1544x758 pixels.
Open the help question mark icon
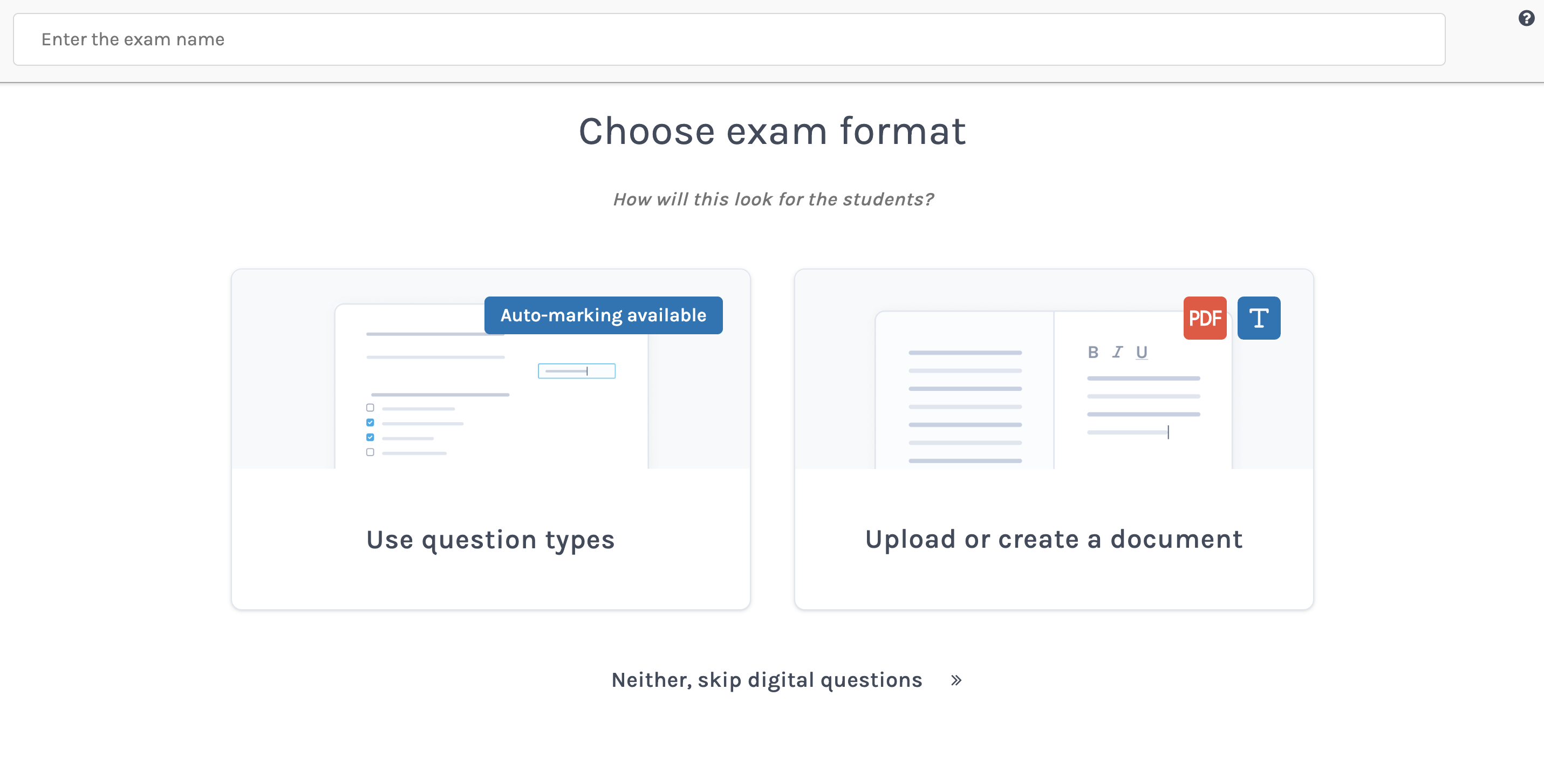(x=1526, y=18)
